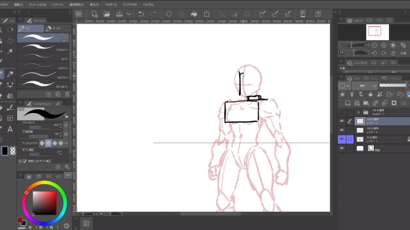Select the rotate view tool in the toolbox
The image size is (410, 230).
click(10, 30)
